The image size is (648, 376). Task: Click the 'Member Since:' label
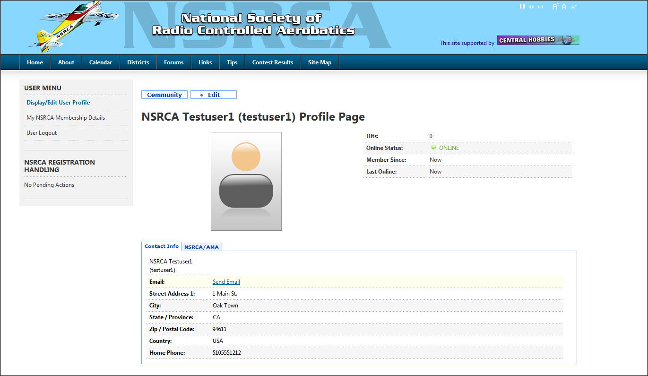point(386,160)
